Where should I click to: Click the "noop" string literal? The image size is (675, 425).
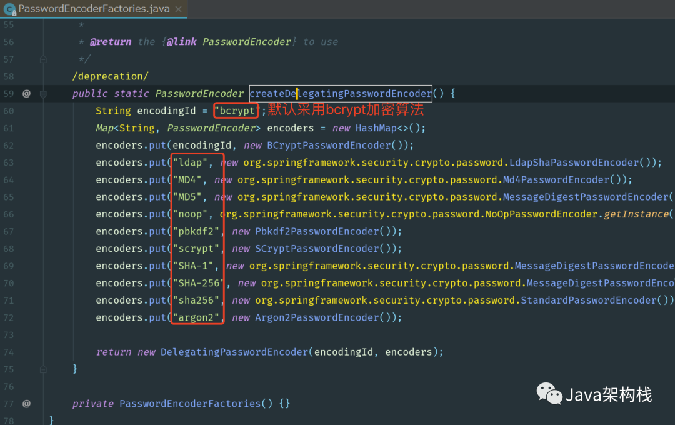coord(190,214)
